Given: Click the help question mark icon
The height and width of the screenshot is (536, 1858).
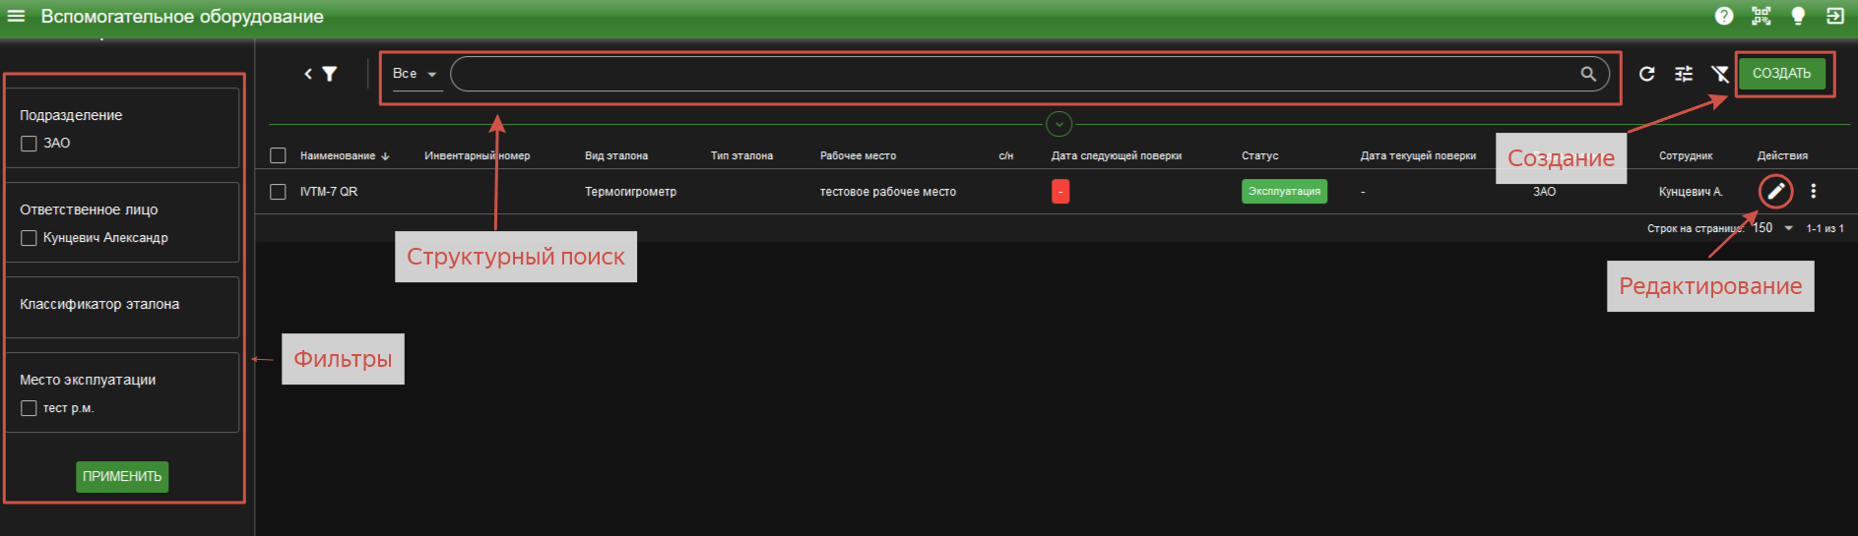Looking at the screenshot, I should click(x=1724, y=16).
